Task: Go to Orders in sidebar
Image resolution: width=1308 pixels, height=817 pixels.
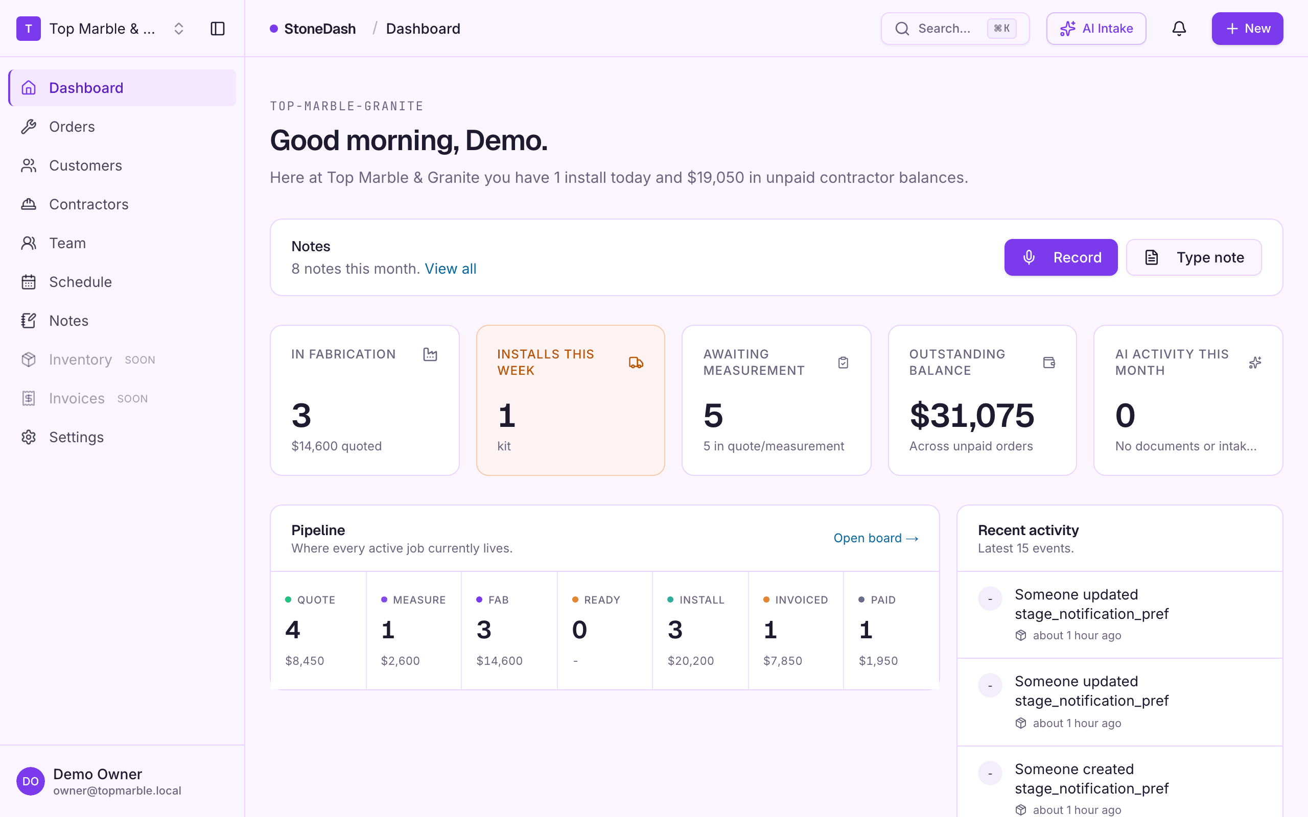Action: [x=122, y=127]
